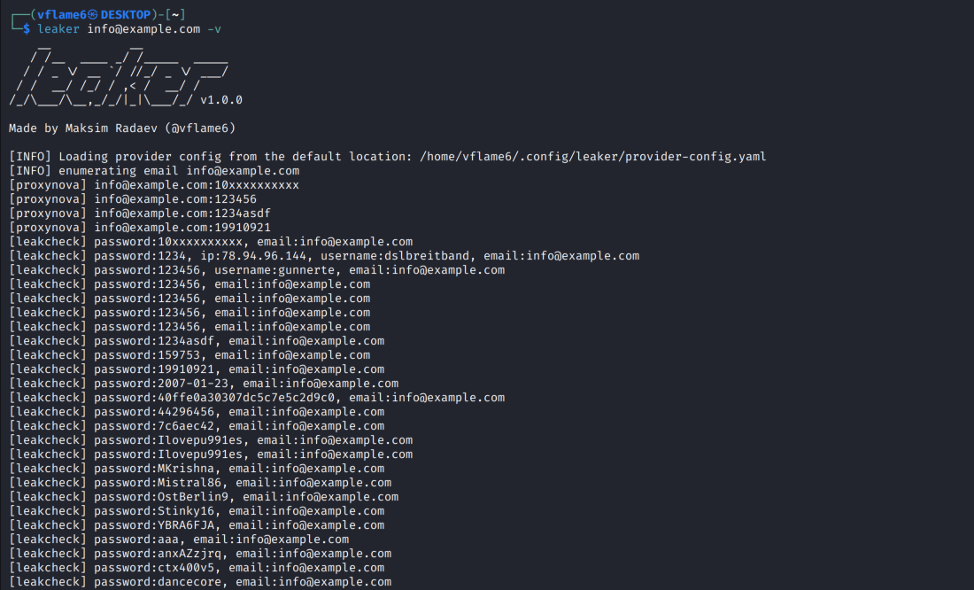Open the provider-config.yaml file path
The width and height of the screenshot is (974, 590).
coord(593,157)
